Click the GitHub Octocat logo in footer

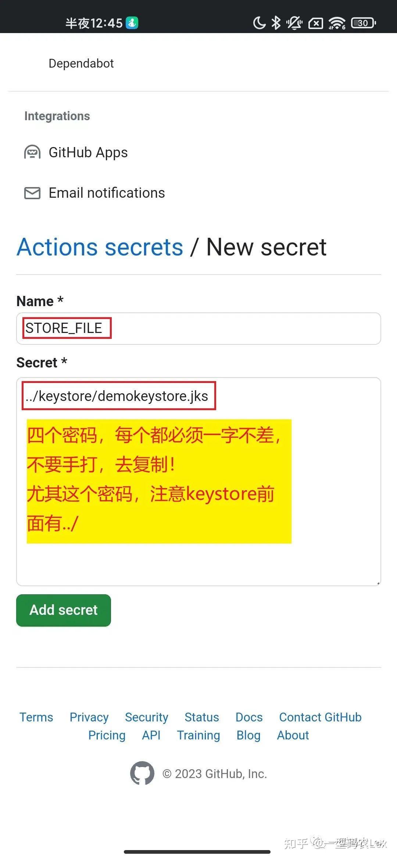click(x=142, y=773)
